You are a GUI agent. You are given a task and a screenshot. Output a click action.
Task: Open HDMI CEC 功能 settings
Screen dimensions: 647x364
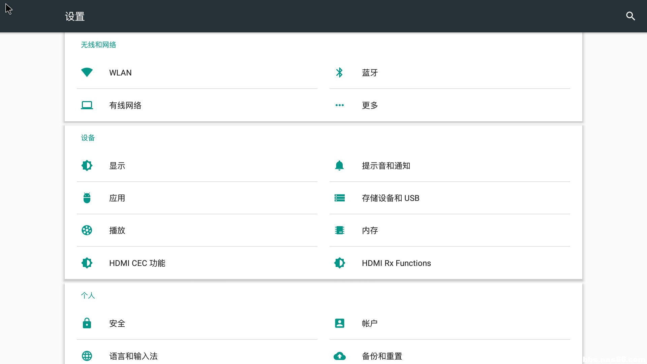point(197,263)
